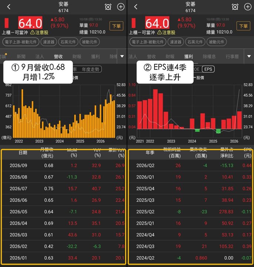Tap the 日期 column header
Screen dimensions: 254x267
pyautogui.click(x=23, y=152)
